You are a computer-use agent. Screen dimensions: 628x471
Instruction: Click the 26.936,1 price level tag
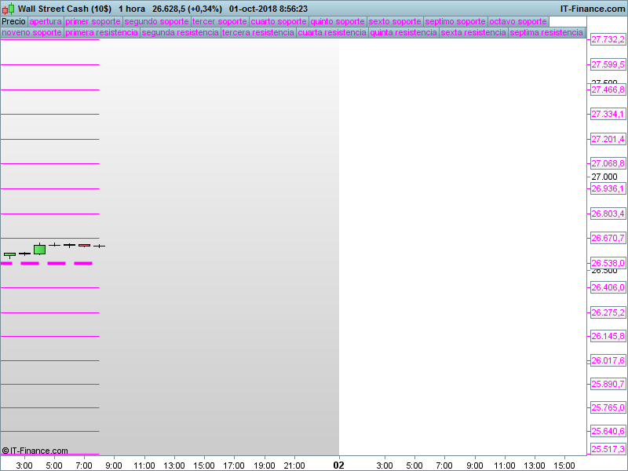click(x=608, y=188)
